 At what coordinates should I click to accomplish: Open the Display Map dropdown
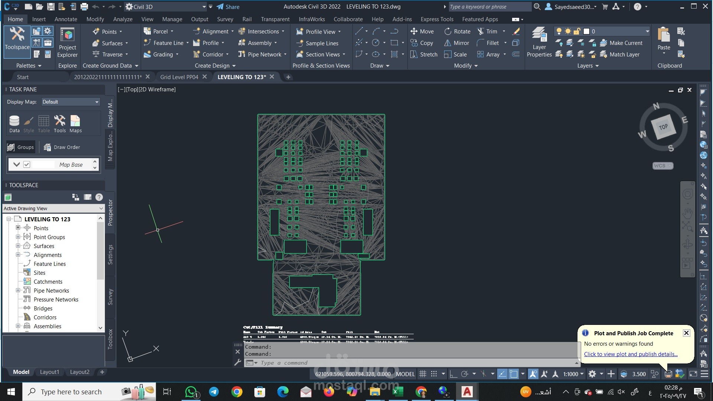71,102
